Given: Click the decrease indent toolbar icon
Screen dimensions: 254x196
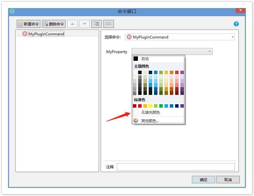Looking at the screenshot, I should pyautogui.click(x=109, y=24).
